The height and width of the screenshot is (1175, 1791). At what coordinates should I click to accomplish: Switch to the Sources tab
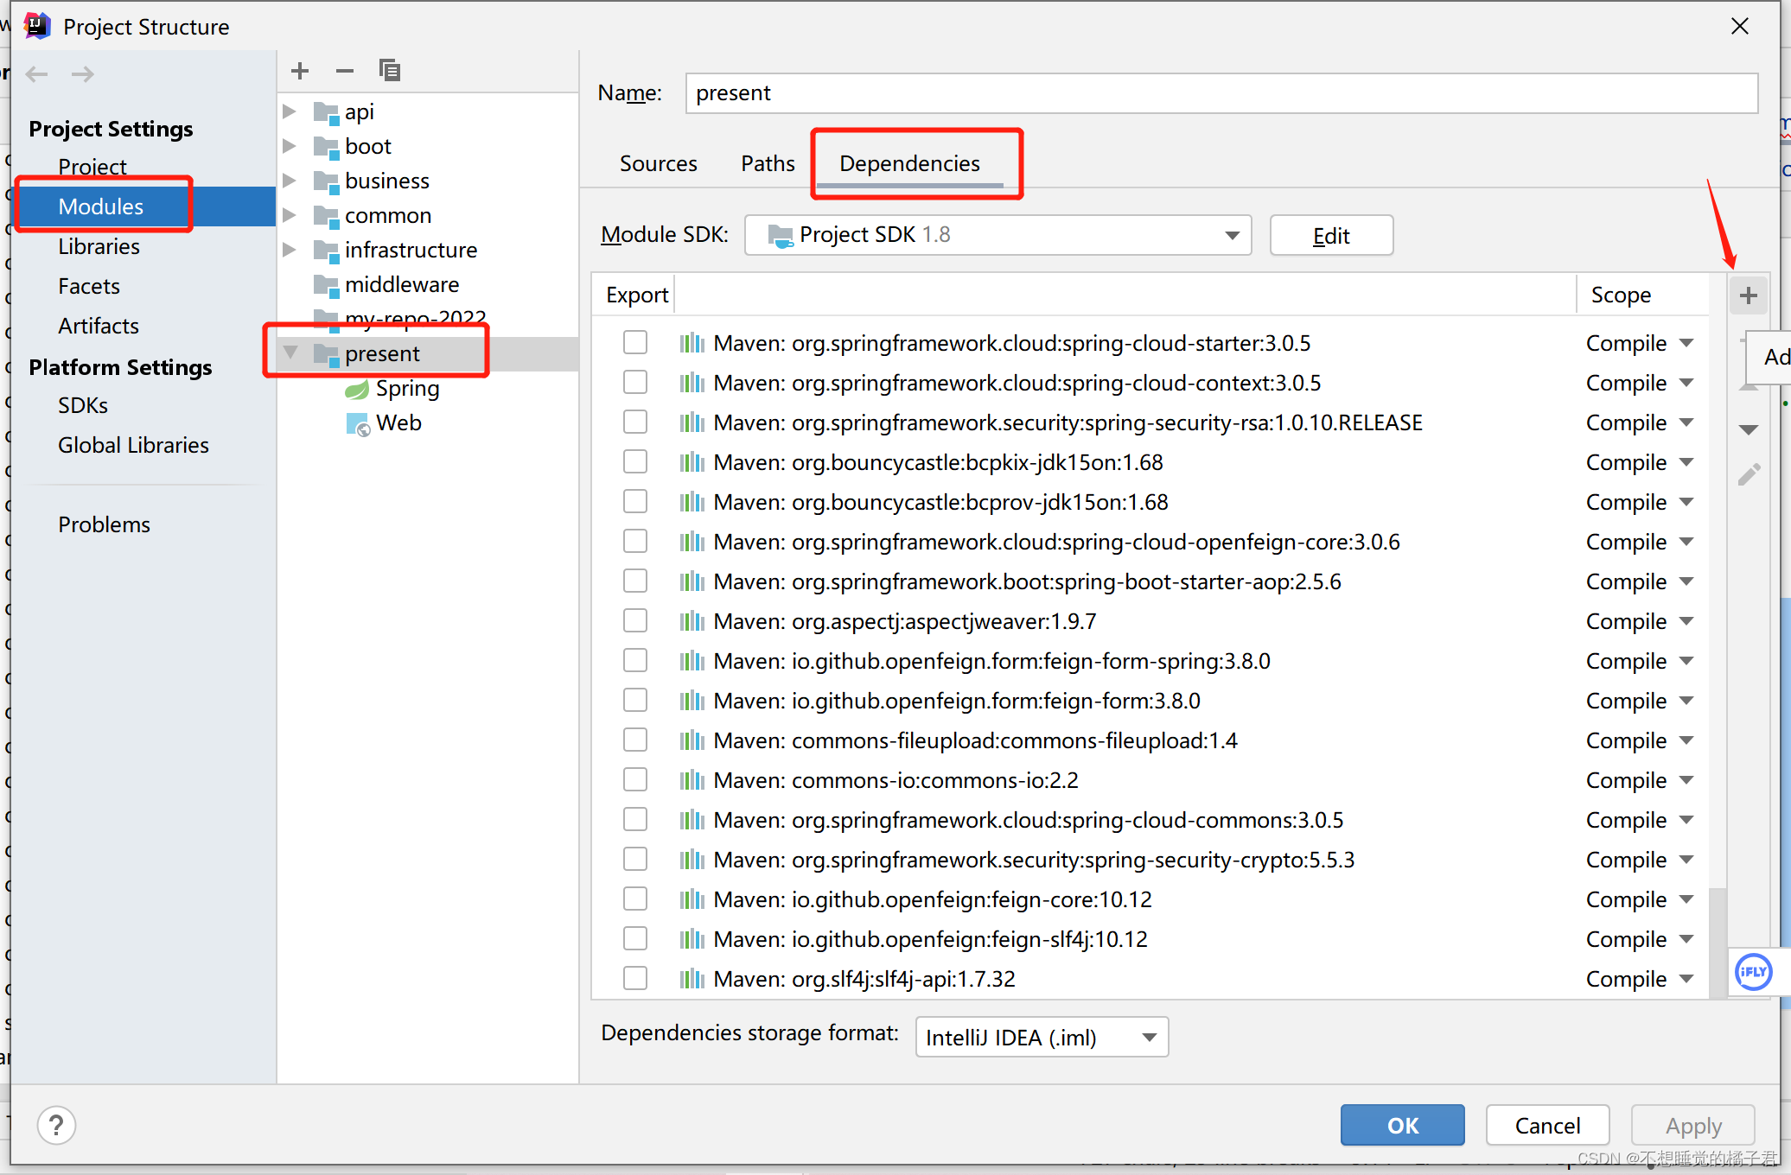coord(658,163)
